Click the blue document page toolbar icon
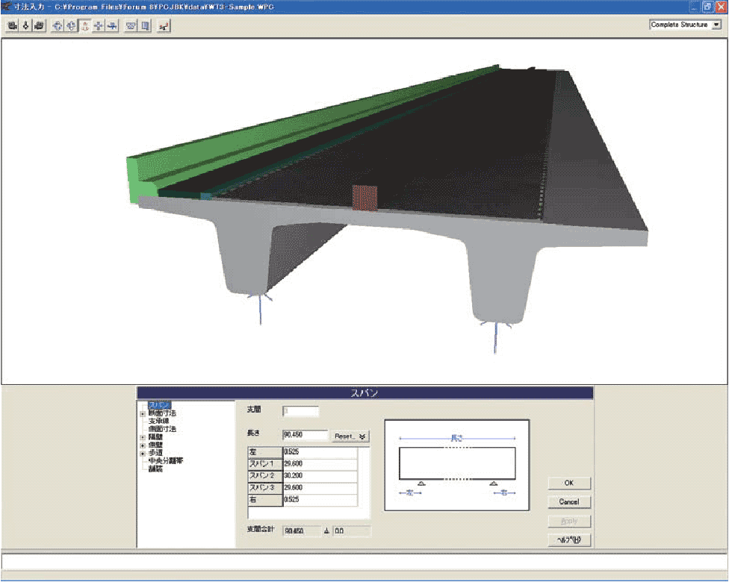The height and width of the screenshot is (582, 729). point(145,26)
